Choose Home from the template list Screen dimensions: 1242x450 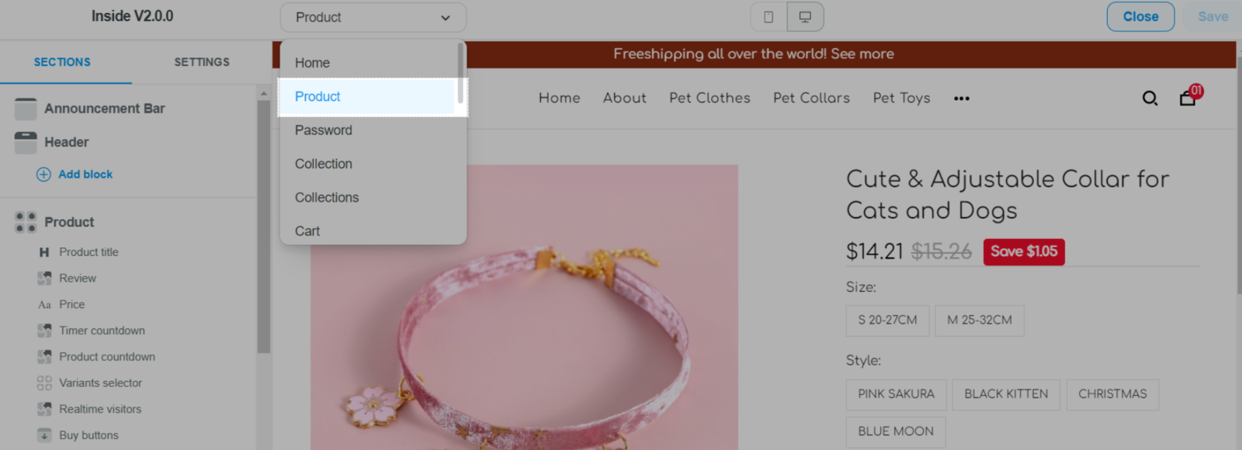pos(368,63)
